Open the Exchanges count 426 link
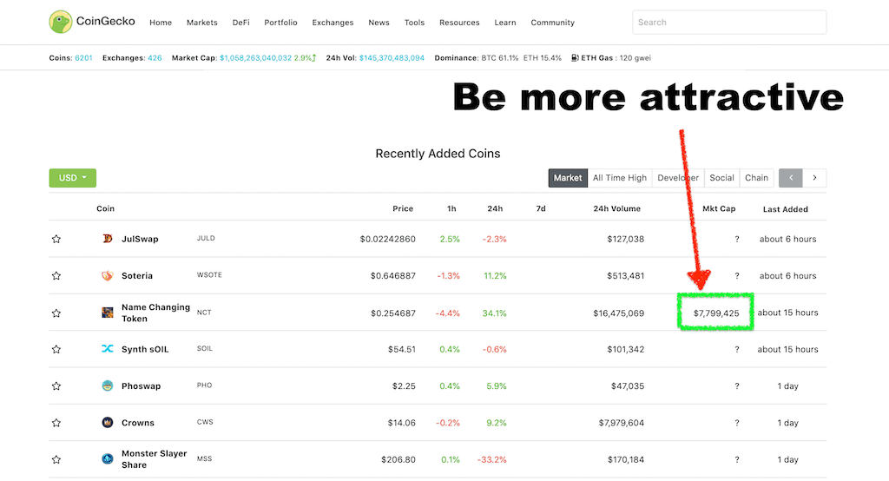This screenshot has width=889, height=481. click(x=155, y=58)
